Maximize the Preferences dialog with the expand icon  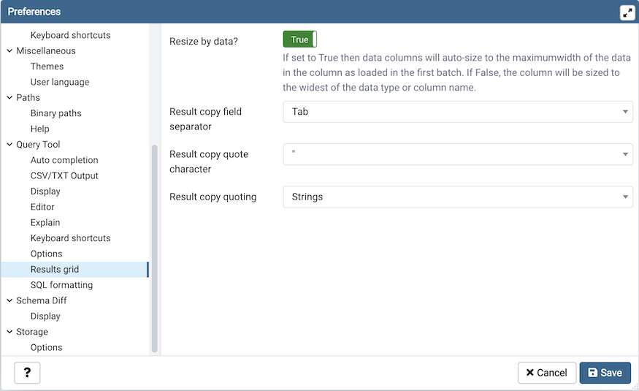627,12
